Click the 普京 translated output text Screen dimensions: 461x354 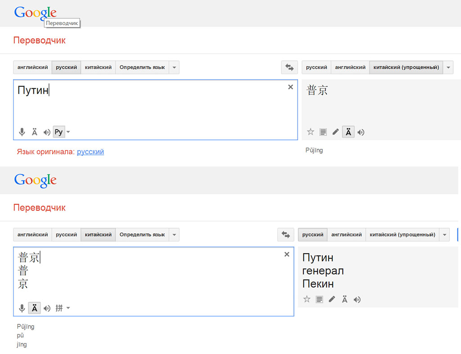point(317,90)
